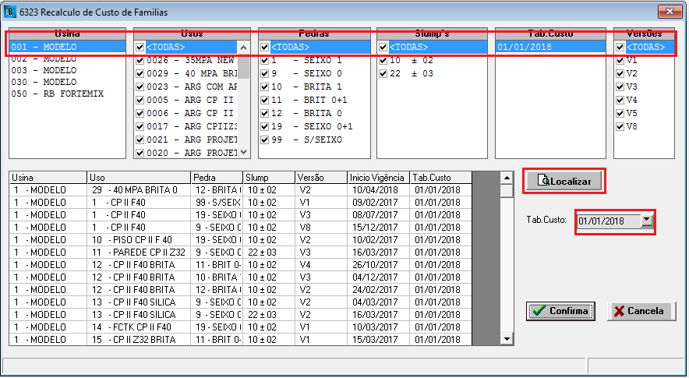Image resolution: width=689 pixels, height=378 pixels.
Task: Click the Usina column header in grid
Action: 48,178
